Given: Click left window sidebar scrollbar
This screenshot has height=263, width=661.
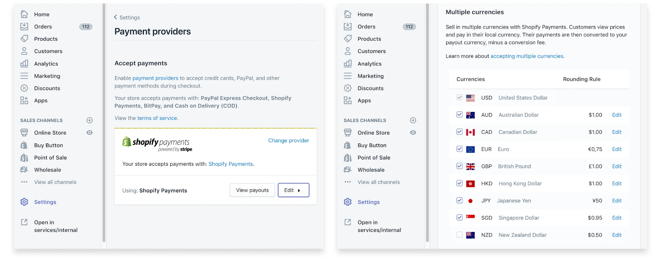Looking at the screenshot, I should click(104, 123).
